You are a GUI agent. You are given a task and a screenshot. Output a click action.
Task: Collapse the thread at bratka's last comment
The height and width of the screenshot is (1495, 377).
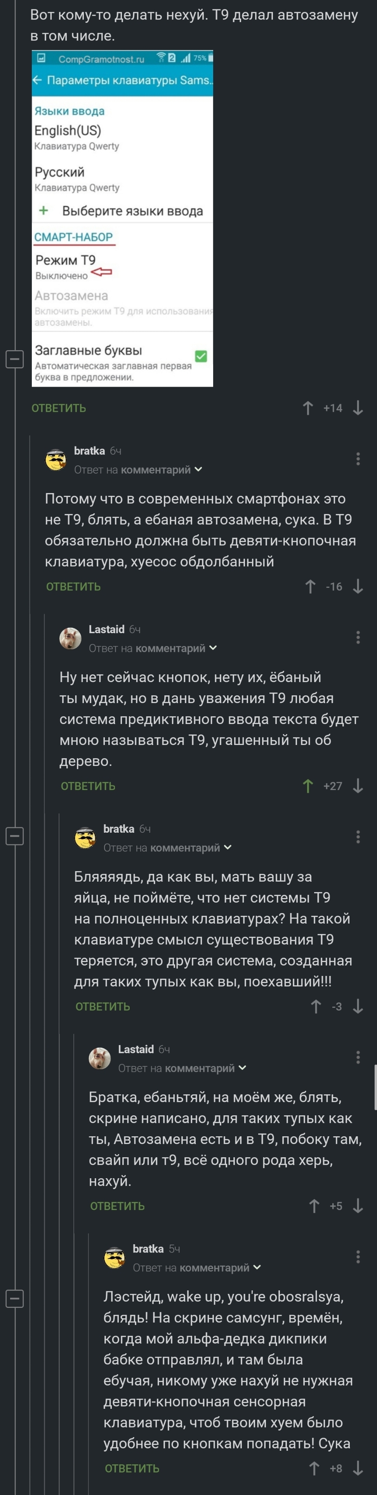(x=14, y=1299)
